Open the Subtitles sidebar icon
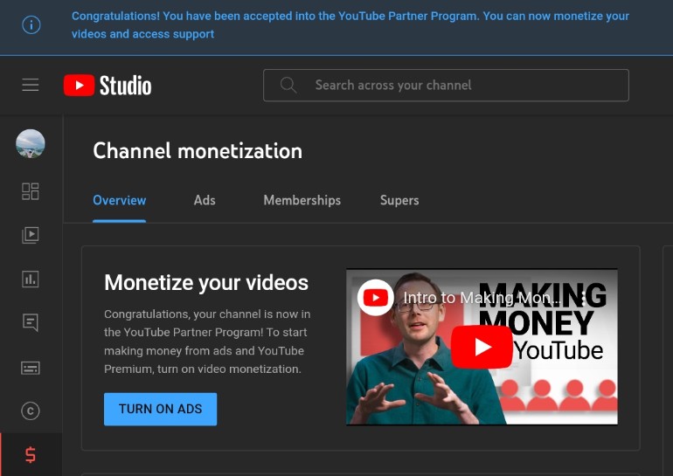The width and height of the screenshot is (673, 476). point(31,368)
